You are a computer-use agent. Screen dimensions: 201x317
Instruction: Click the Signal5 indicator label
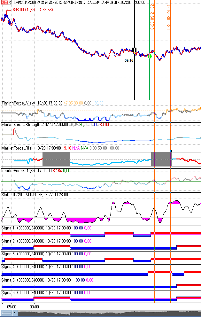[8, 280]
